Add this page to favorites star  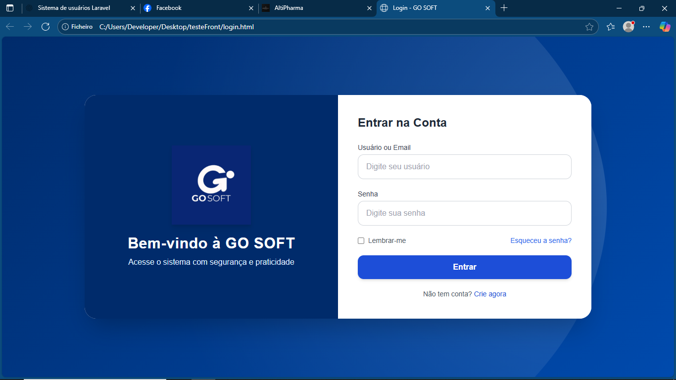[x=589, y=27]
